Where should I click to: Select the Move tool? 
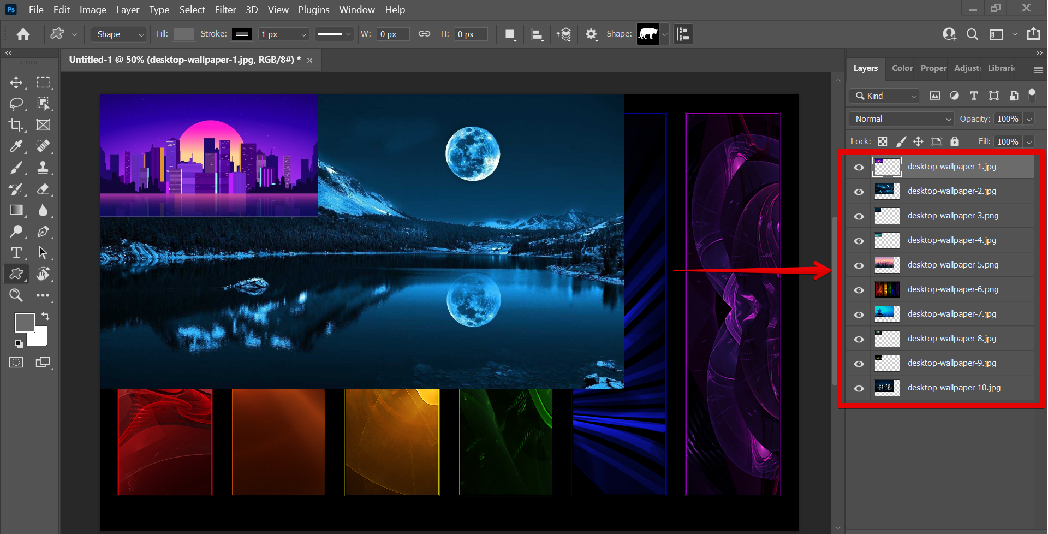tap(16, 82)
